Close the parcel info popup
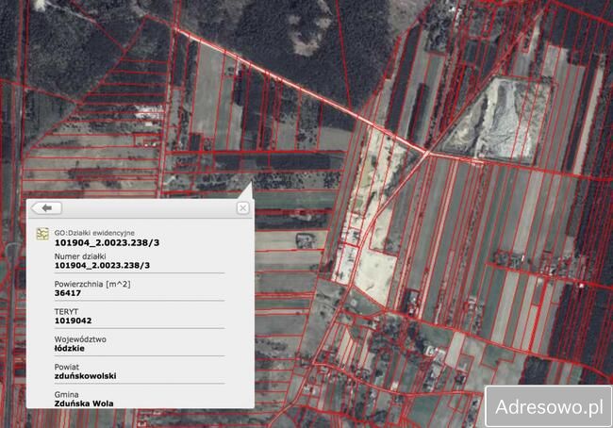The image size is (613, 428). tap(242, 208)
